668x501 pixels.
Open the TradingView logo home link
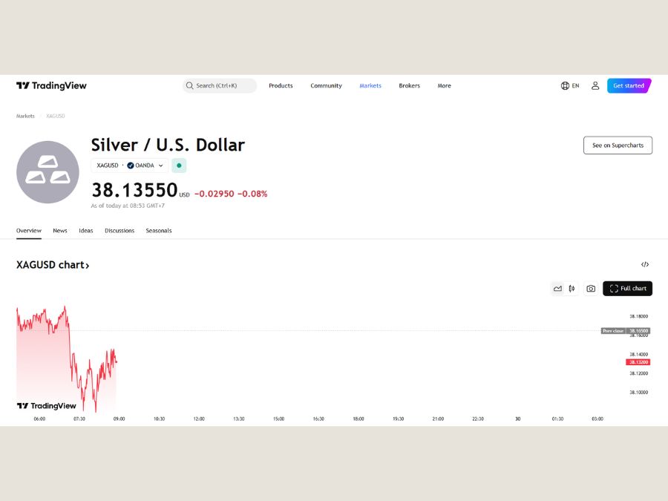(x=51, y=85)
